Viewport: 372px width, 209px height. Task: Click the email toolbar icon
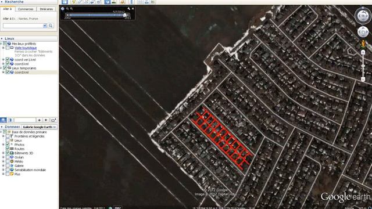point(141,2)
